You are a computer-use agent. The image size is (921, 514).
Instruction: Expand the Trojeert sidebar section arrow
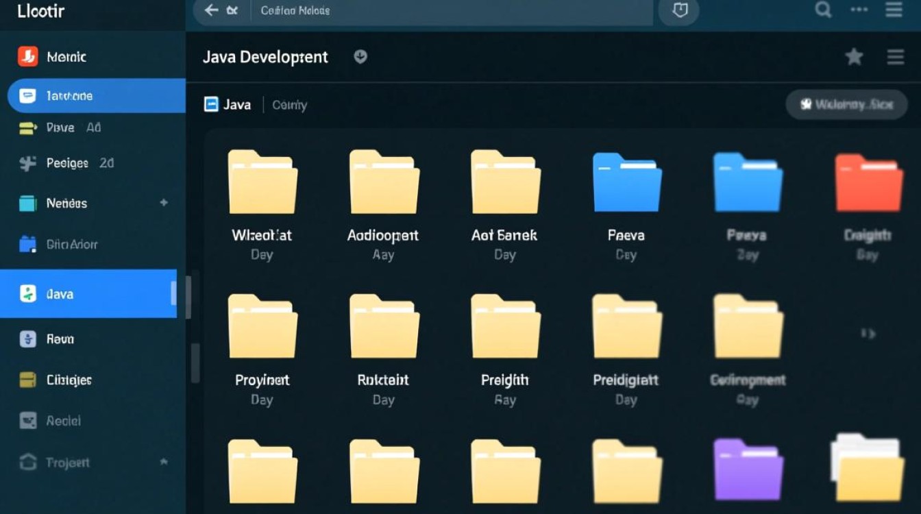164,462
